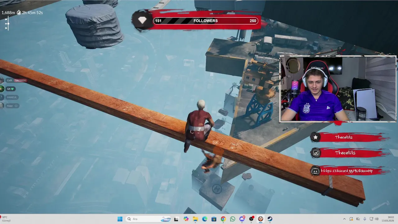Open Microsoft Edge from the taskbar

pyautogui.click(x=205, y=219)
